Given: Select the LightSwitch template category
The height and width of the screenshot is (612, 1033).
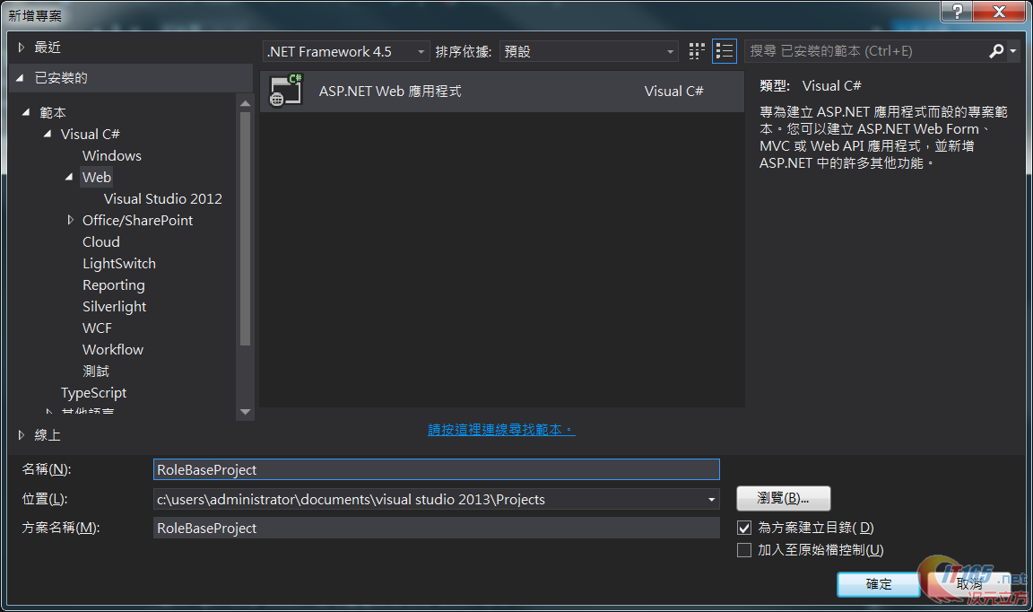Looking at the screenshot, I should point(119,264).
